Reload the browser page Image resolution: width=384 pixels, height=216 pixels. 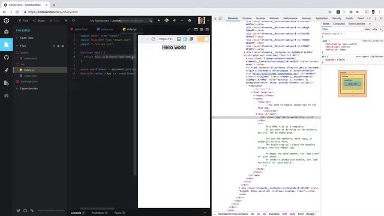[17, 12]
